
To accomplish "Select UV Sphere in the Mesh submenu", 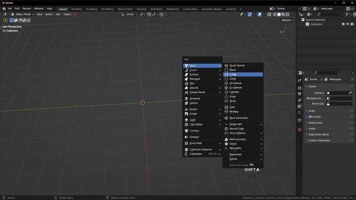I will click(243, 83).
